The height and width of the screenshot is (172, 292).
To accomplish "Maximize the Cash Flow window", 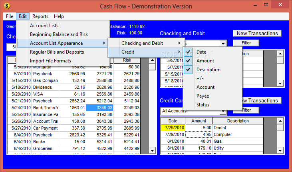I will (266, 5).
